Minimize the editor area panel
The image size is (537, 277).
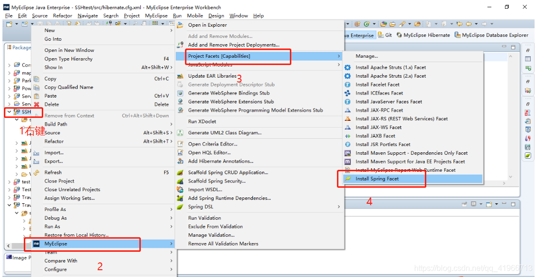(x=504, y=47)
